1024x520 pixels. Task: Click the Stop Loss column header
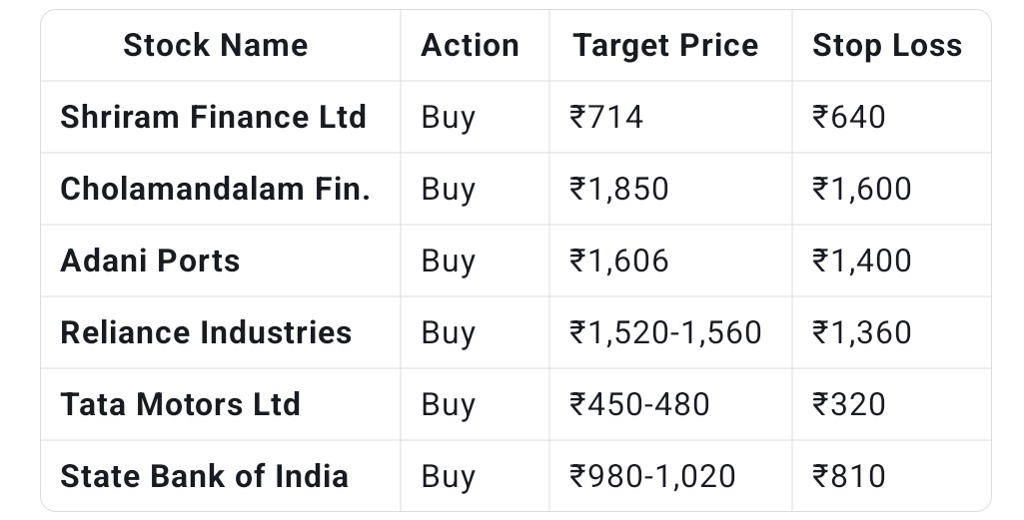(887, 45)
